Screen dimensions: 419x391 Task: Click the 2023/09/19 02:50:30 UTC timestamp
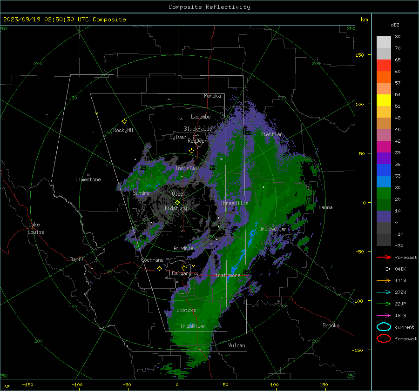pyautogui.click(x=46, y=20)
